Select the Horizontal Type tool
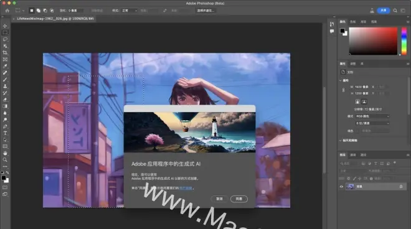The image size is (411, 229). coord(5,133)
